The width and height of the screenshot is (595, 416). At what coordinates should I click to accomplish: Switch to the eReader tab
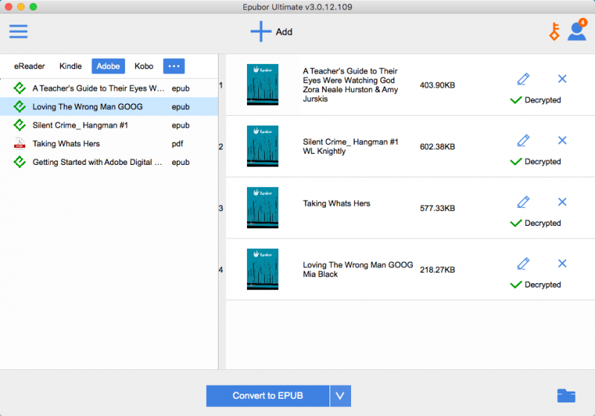[30, 66]
